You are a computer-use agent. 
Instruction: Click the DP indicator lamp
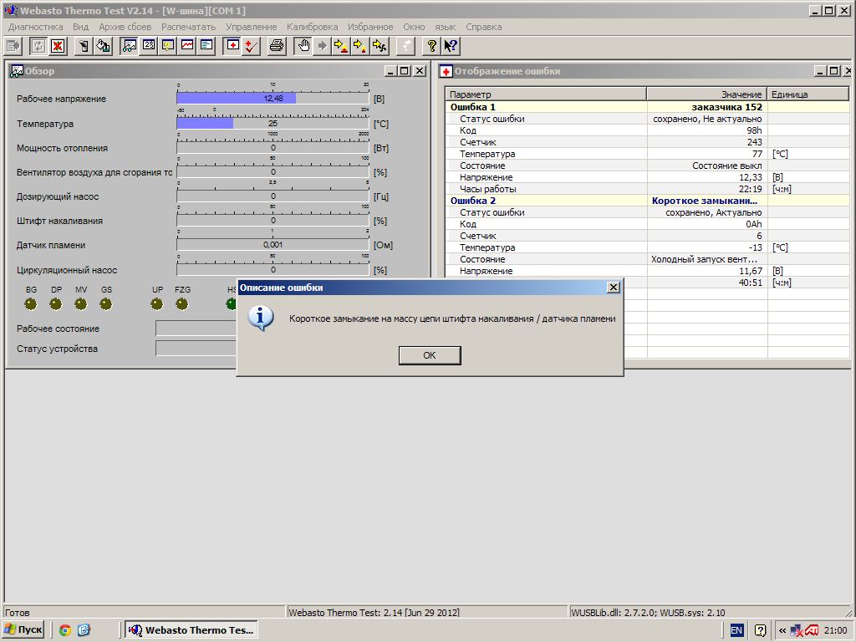pyautogui.click(x=56, y=304)
